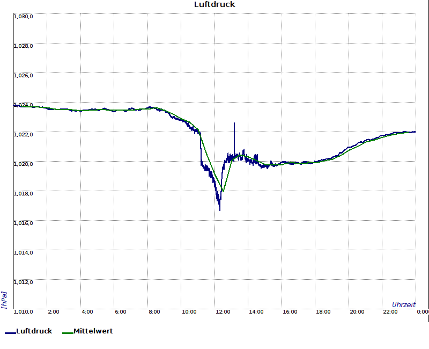Click the 1,026,0 y-axis value
Screen dimensions: 429x349
click(x=23, y=75)
